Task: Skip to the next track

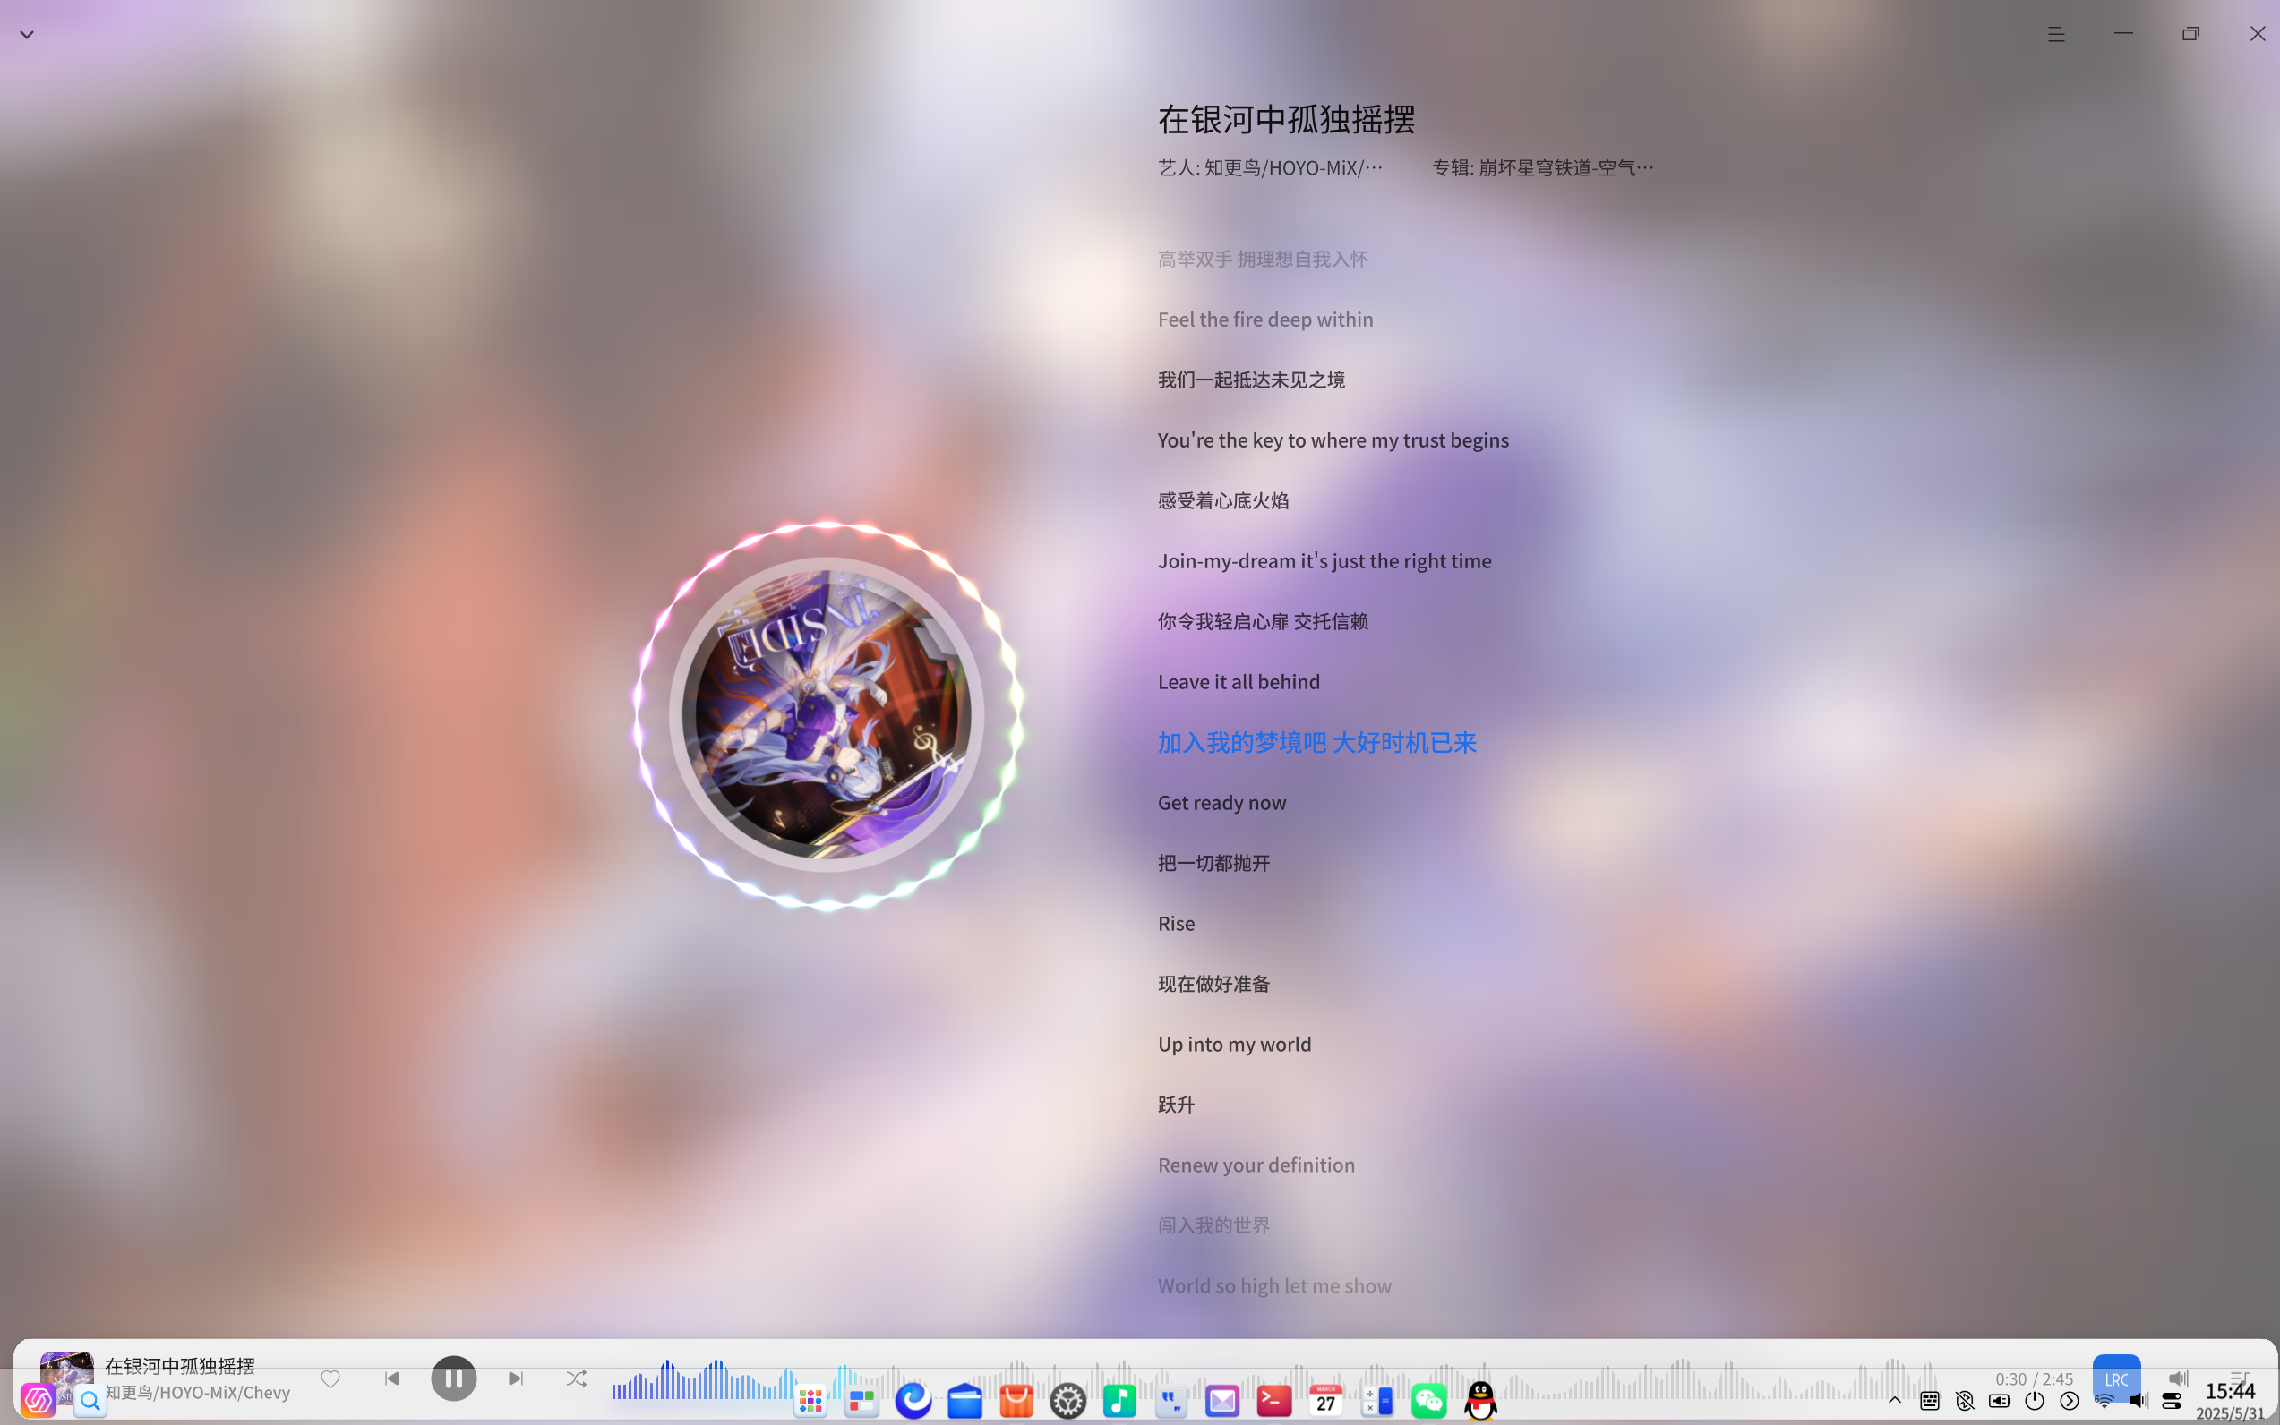Action: tap(515, 1378)
